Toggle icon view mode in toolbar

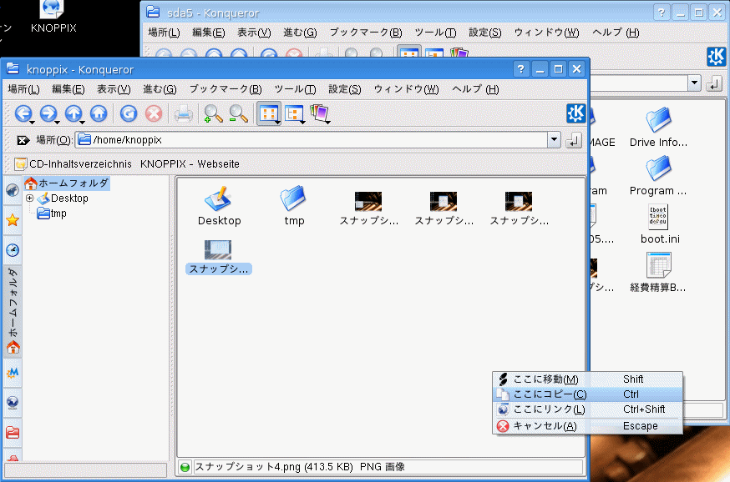click(268, 114)
